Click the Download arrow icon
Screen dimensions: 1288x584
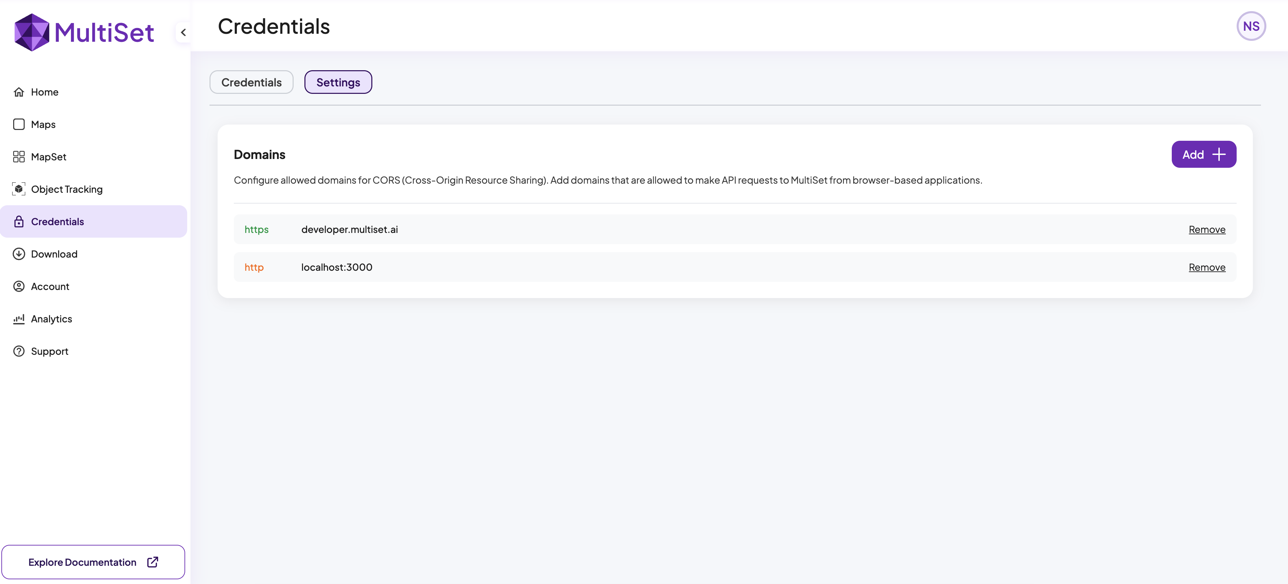[x=19, y=254]
